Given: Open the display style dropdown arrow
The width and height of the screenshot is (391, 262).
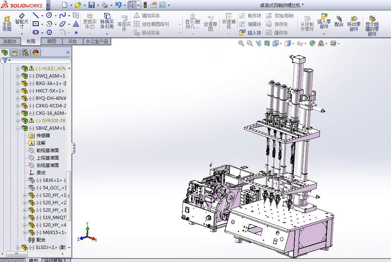Looking at the screenshot, I should pos(293,44).
